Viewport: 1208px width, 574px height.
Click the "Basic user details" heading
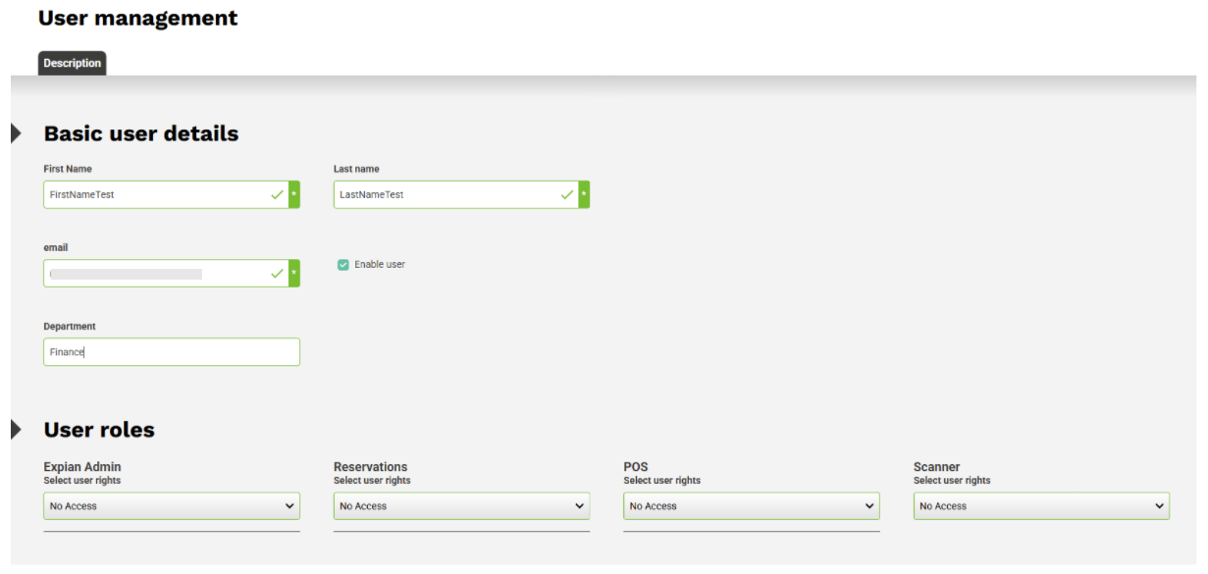(x=141, y=133)
